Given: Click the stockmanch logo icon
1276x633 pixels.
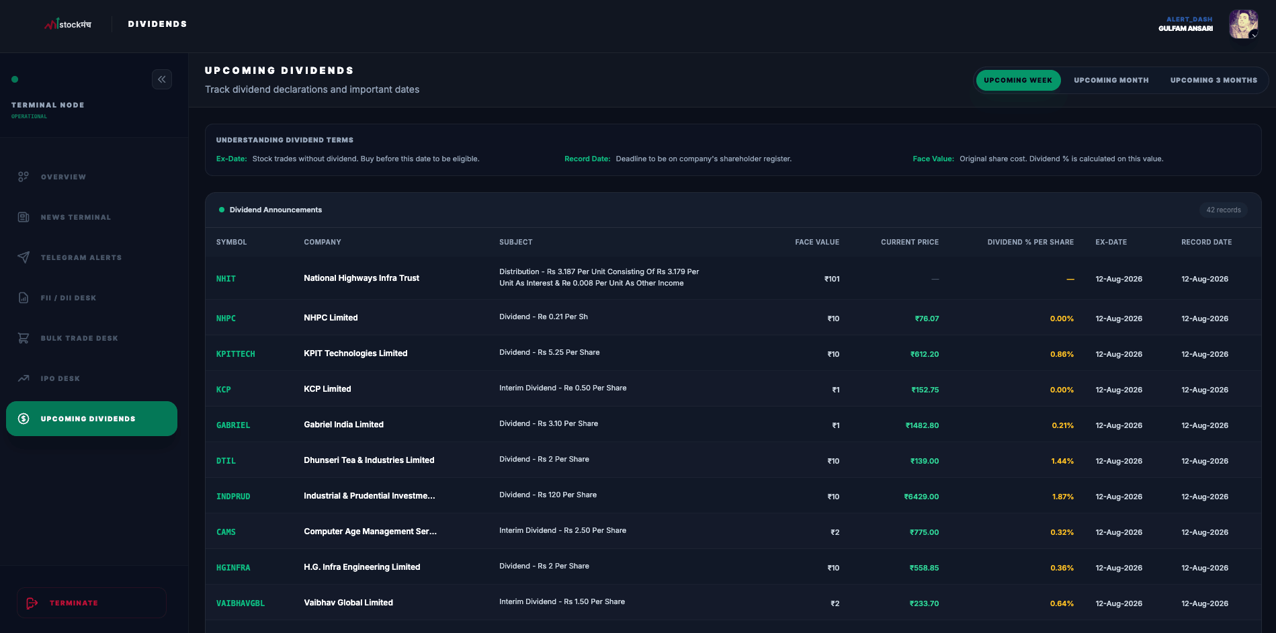Looking at the screenshot, I should (x=67, y=24).
